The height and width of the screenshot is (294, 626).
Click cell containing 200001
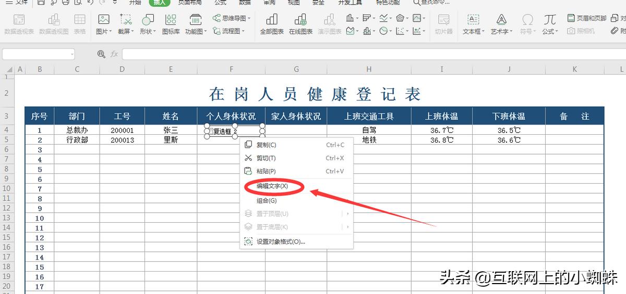point(122,130)
